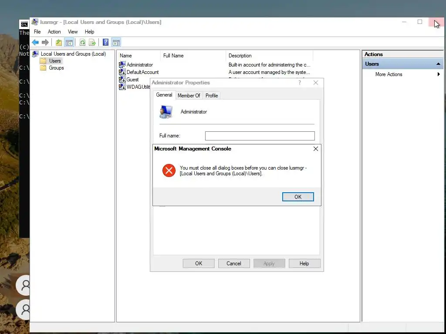Screen dimensions: 446x334
Task: Click the Administrator avatar in Properties dialog
Action: click(166, 112)
